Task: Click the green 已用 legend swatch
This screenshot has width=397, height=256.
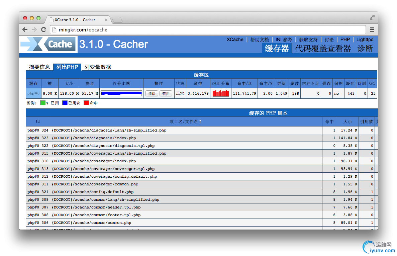Action: coord(42,103)
